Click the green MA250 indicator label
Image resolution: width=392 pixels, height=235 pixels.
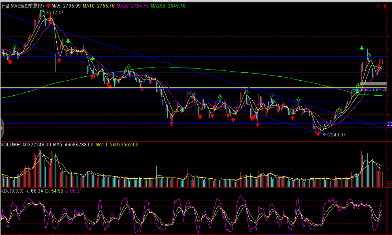pyautogui.click(x=168, y=6)
